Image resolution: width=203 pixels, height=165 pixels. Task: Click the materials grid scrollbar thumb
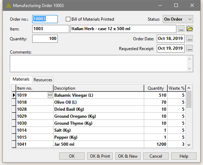pyautogui.click(x=189, y=99)
